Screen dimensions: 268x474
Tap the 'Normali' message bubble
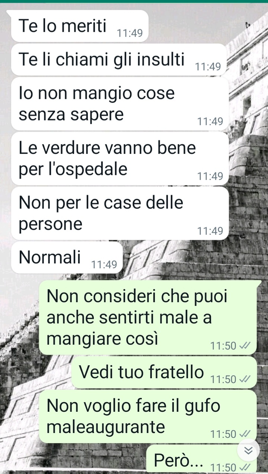(67, 257)
